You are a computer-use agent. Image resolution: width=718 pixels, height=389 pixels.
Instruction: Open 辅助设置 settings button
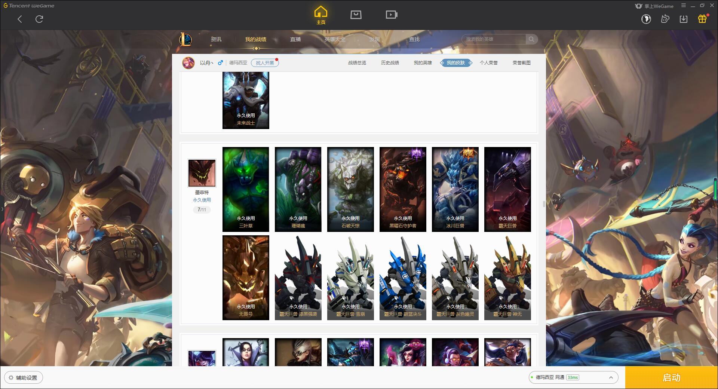[x=24, y=378]
